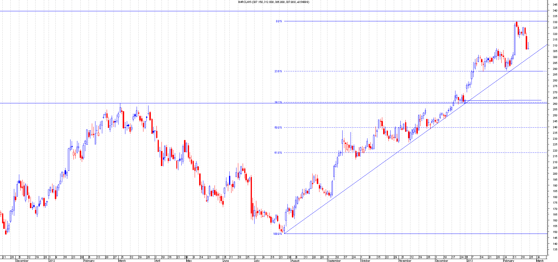Click the August month label
This screenshot has height=262, width=558.
pyautogui.click(x=295, y=261)
